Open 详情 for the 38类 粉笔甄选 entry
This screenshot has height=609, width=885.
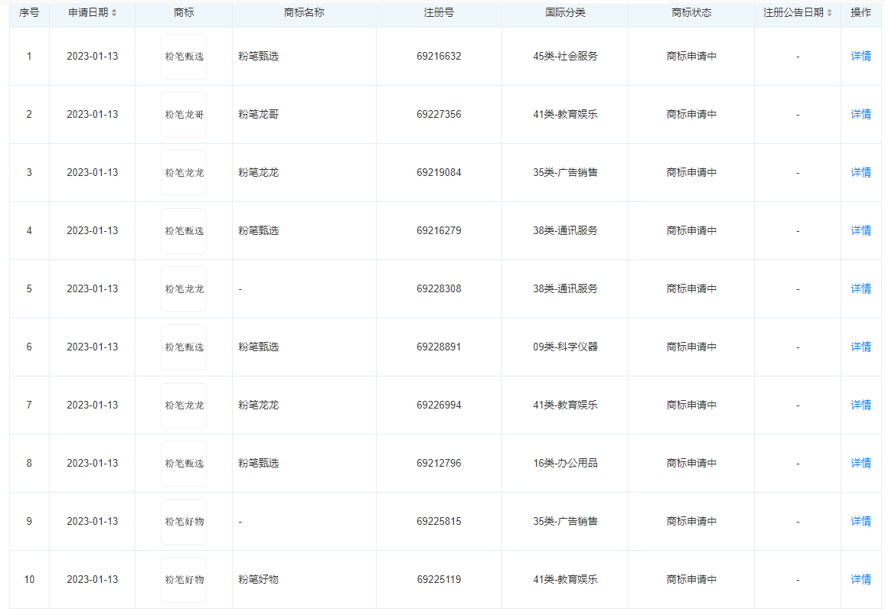[x=861, y=231]
